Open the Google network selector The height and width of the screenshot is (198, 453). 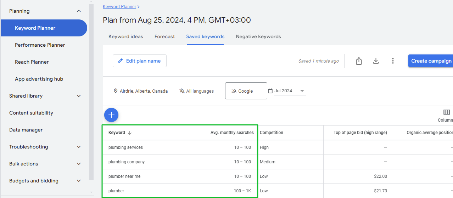pyautogui.click(x=246, y=91)
